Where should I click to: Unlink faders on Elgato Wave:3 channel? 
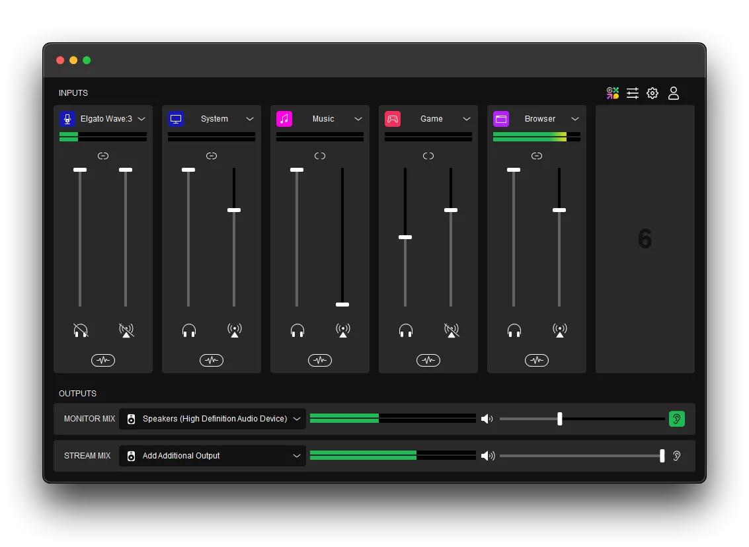click(x=103, y=156)
